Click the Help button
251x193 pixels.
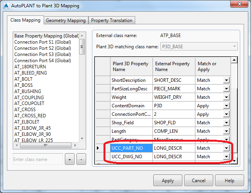pyautogui.click(x=229, y=180)
